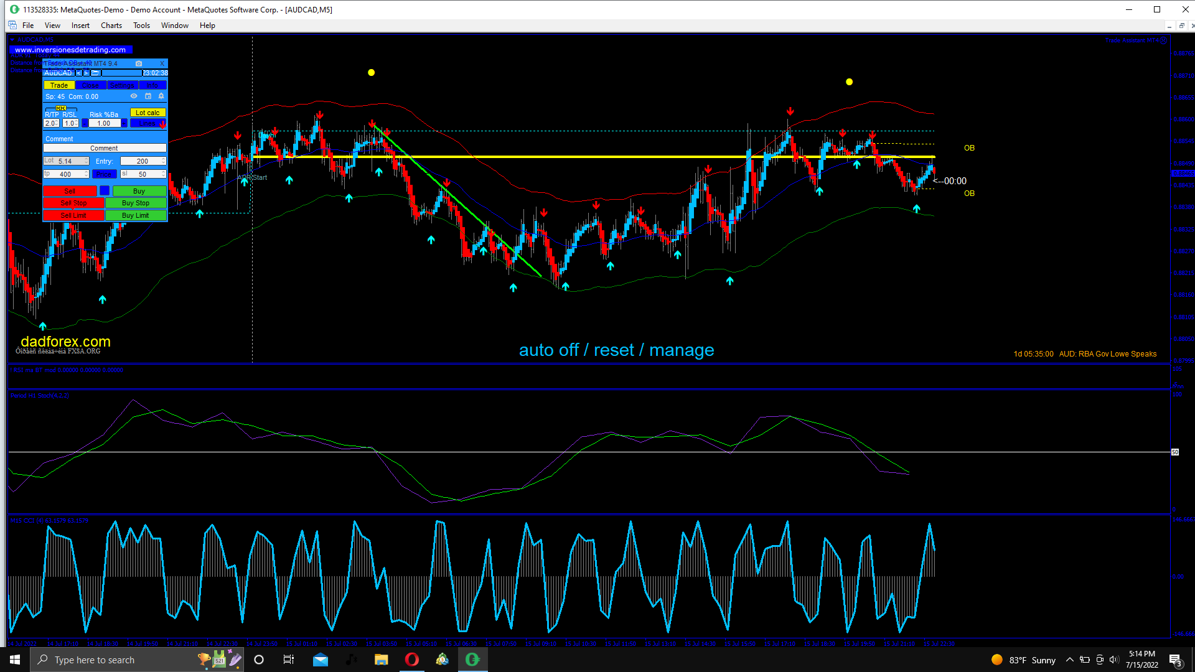Toggle the eye visibility icon in panel
The height and width of the screenshot is (672, 1195).
pos(134,96)
